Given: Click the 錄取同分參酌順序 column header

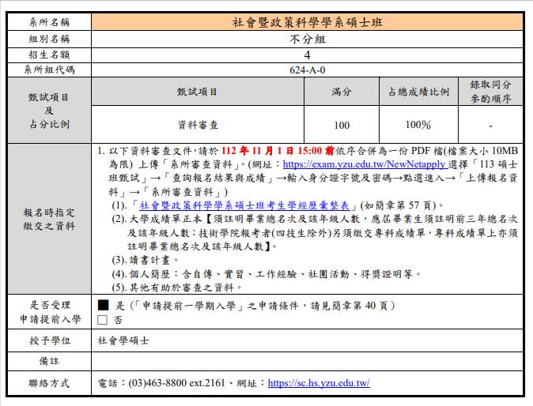Looking at the screenshot, I should [x=490, y=92].
